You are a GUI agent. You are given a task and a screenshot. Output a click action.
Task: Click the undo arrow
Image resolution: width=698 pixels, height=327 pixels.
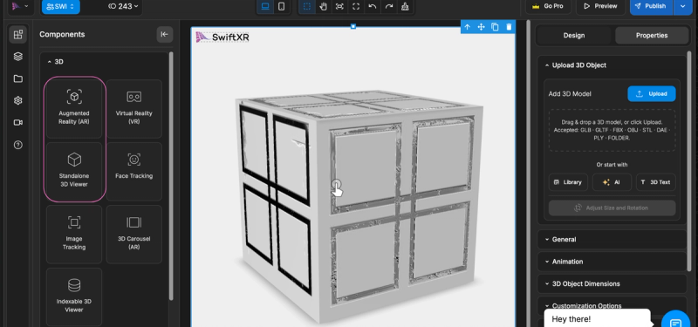click(x=373, y=6)
